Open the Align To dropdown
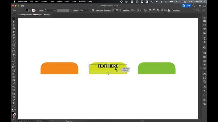 click(145, 11)
